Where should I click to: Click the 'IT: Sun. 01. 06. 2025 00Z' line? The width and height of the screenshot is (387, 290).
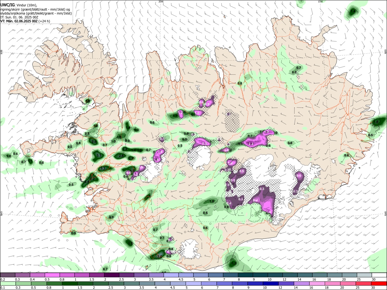click(19, 17)
